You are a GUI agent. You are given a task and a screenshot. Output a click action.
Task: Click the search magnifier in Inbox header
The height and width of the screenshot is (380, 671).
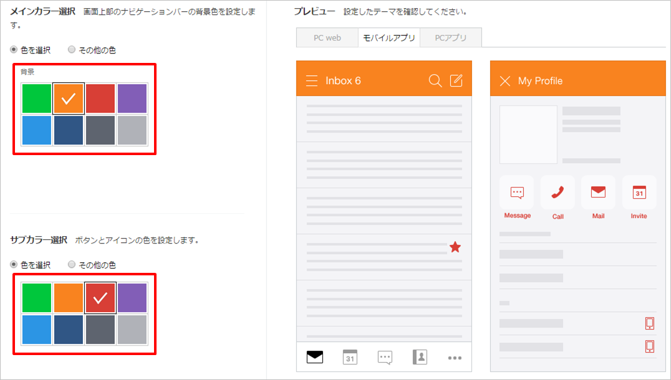pos(435,80)
